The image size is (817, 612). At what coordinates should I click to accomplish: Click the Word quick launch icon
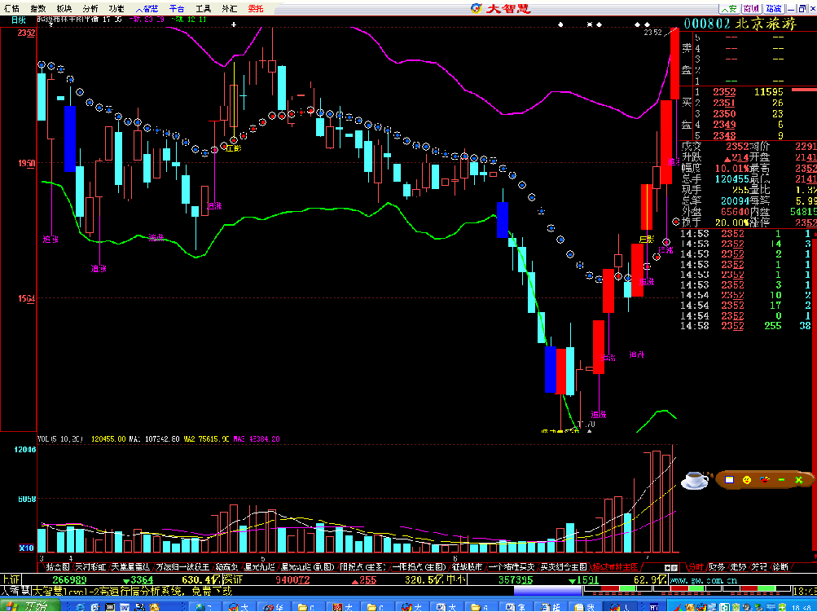tap(125, 607)
